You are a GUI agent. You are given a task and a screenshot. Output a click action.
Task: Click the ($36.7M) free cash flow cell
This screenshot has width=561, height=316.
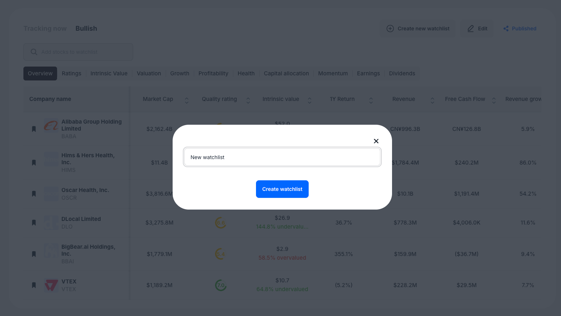(x=467, y=254)
